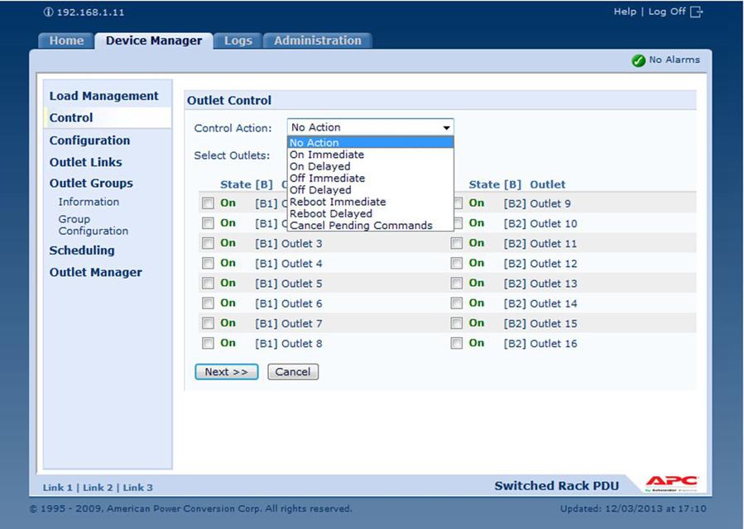
Task: Follow the Link 2 footer link
Action: (98, 488)
